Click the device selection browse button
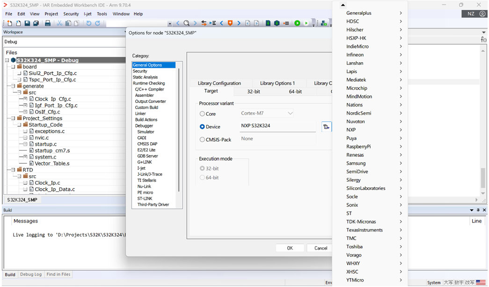The height and width of the screenshot is (287, 489). tap(326, 127)
